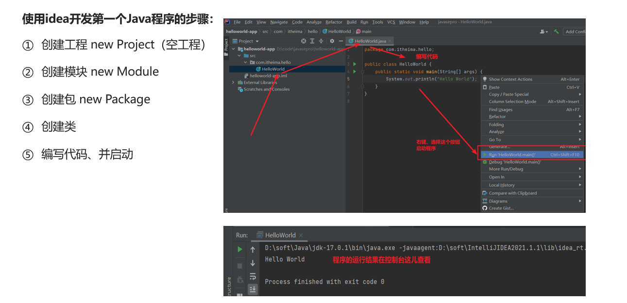Screen dimensions: 627x303
Task: Click the Select Opened File target icon
Action: [304, 41]
